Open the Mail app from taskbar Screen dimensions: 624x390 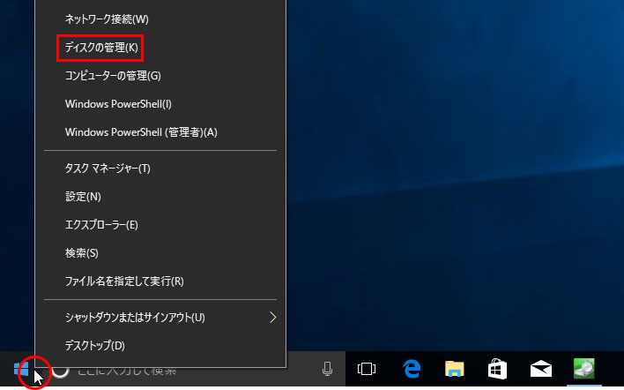pyautogui.click(x=540, y=370)
